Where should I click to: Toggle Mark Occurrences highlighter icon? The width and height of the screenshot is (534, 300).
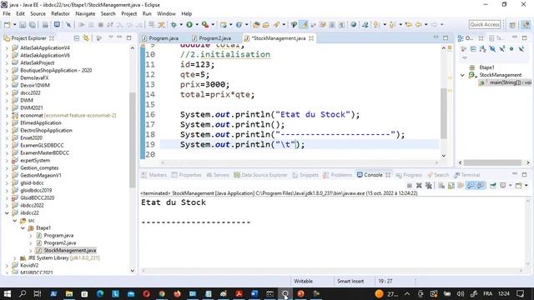tap(304, 24)
